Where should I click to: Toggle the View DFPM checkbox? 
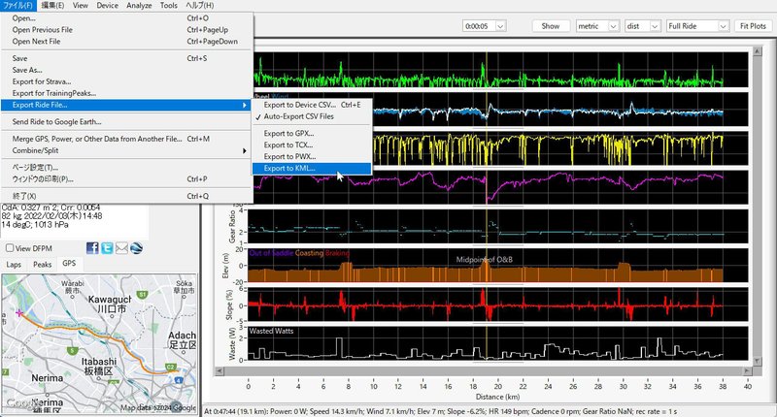tap(10, 248)
